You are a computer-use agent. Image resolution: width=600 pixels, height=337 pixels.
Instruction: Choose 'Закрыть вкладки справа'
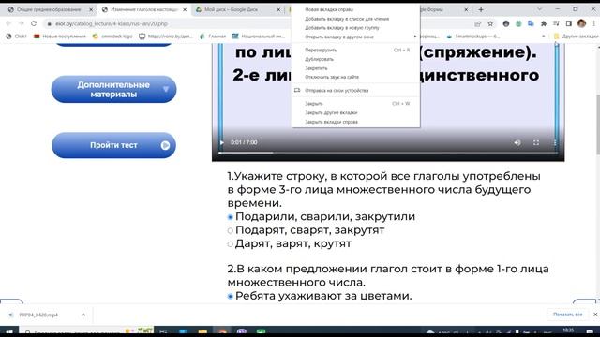pos(355,122)
